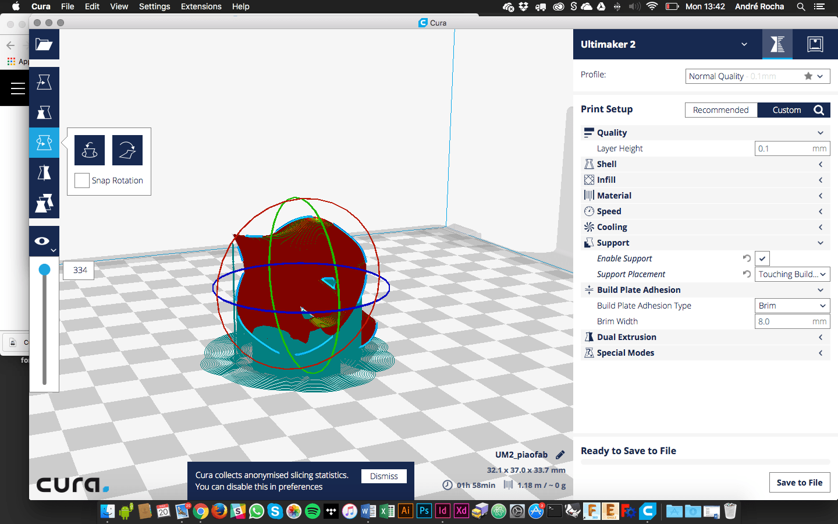The height and width of the screenshot is (524, 838).
Task: Switch to the Custom print setup tab
Action: [x=787, y=110]
